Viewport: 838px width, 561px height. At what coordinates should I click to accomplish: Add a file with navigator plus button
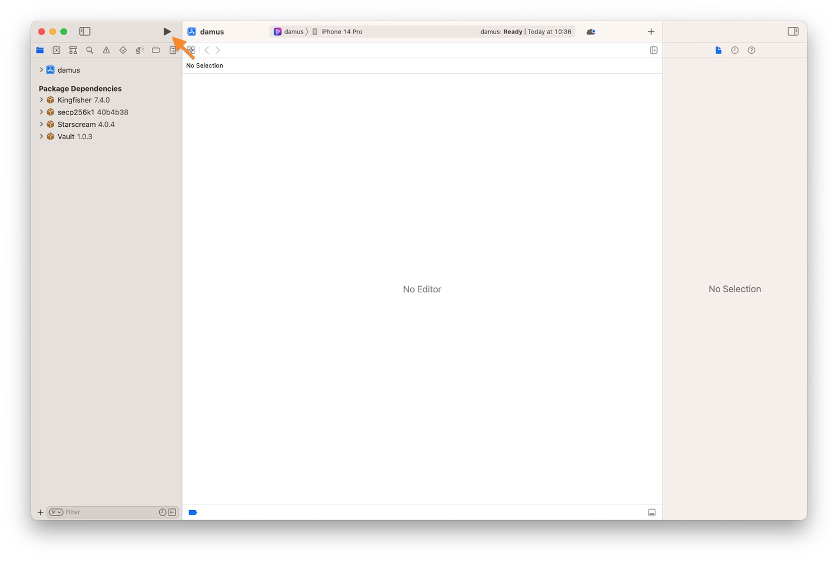pyautogui.click(x=40, y=512)
